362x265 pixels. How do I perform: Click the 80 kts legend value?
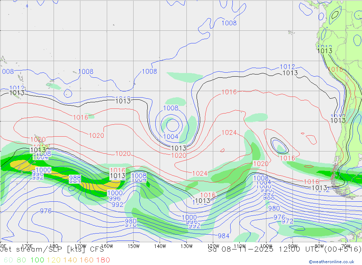21,260
